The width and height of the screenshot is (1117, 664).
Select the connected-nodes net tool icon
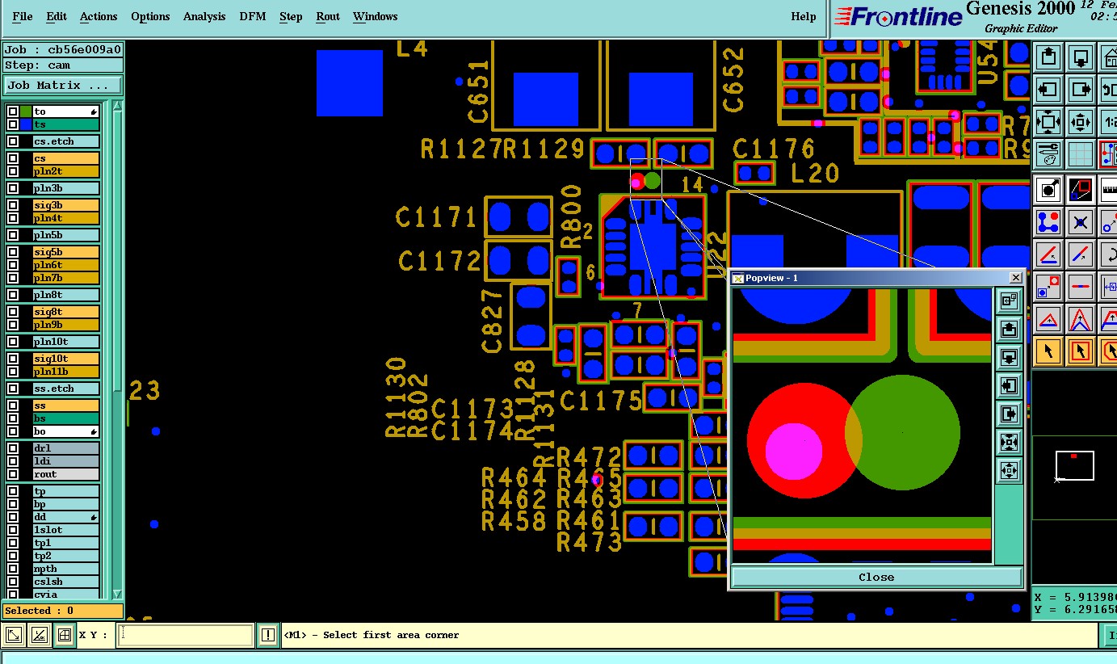[1048, 222]
